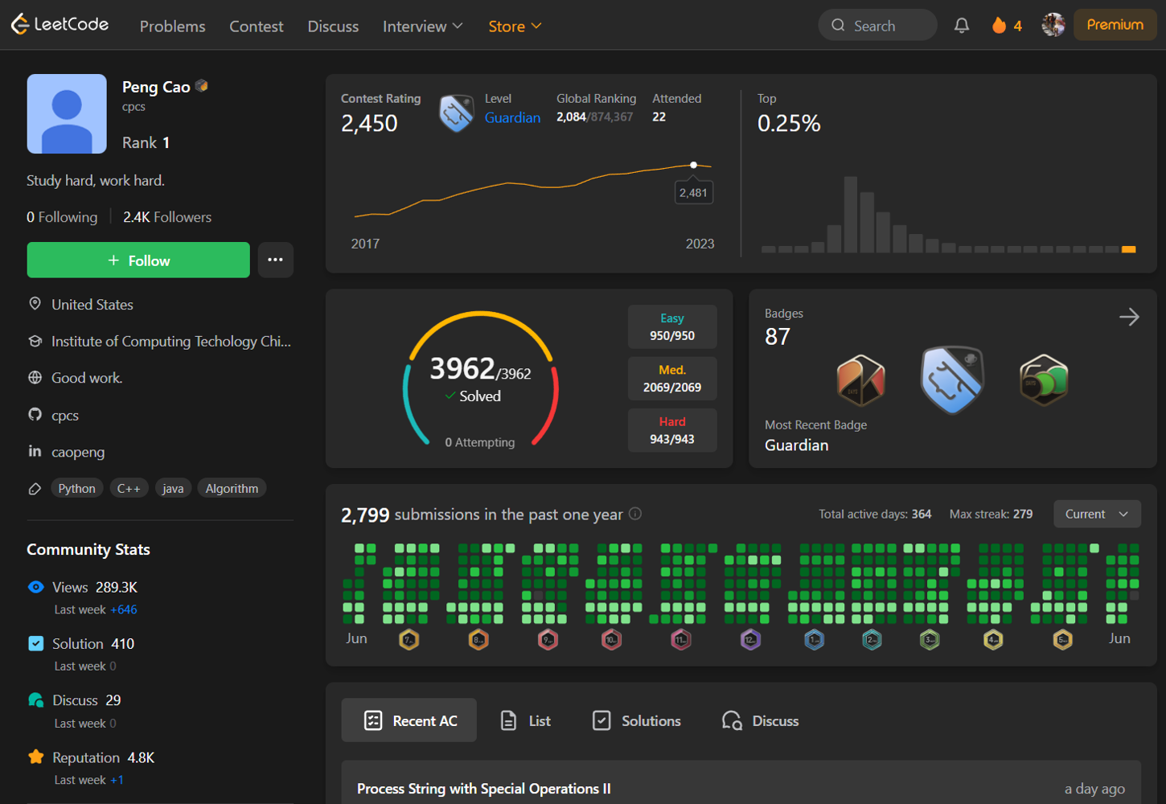Image resolution: width=1166 pixels, height=804 pixels.
Task: Open the Current year dropdown
Action: tap(1097, 514)
